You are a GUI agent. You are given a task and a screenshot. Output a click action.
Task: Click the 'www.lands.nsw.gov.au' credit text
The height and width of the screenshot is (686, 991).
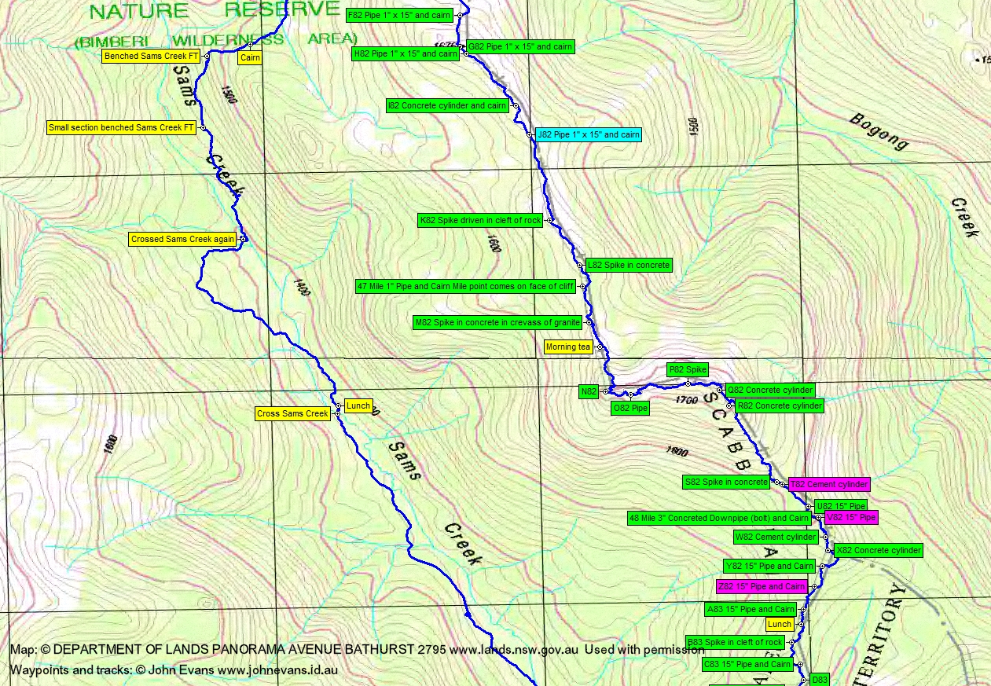point(513,650)
